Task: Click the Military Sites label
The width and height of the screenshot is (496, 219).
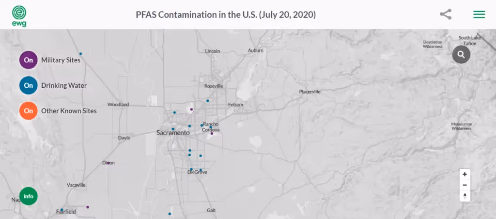Action: point(61,60)
